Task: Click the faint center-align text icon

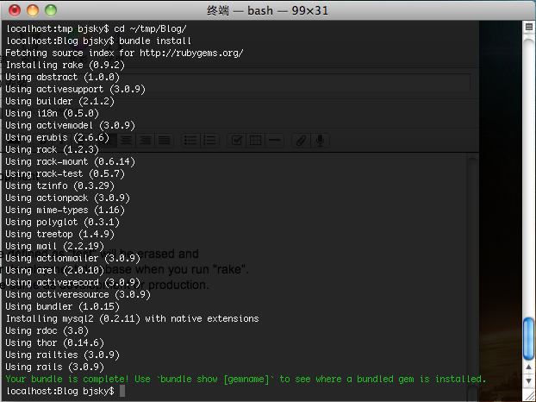Action: 126,141
